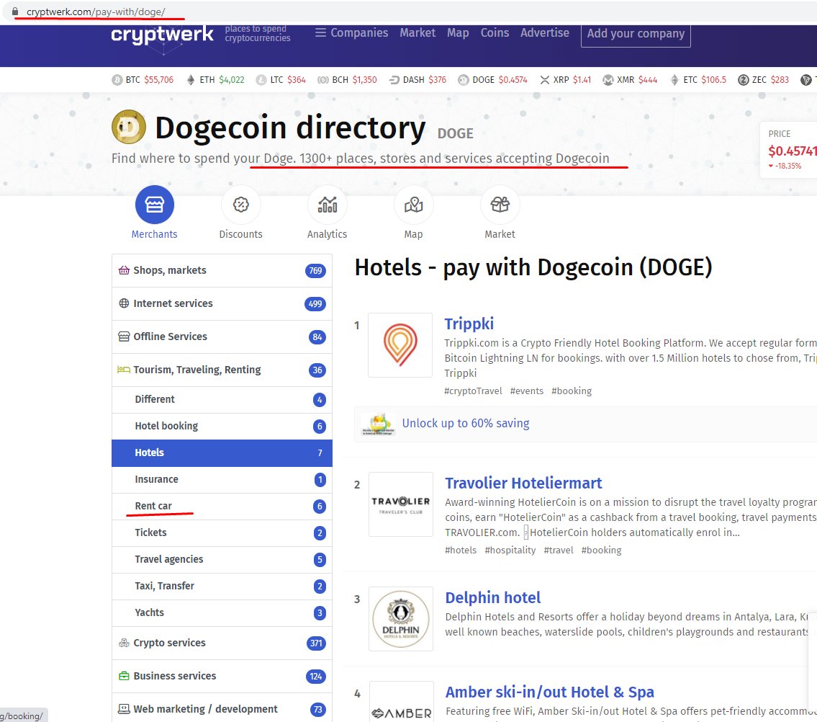Select the Rent car subcategory

click(222, 506)
